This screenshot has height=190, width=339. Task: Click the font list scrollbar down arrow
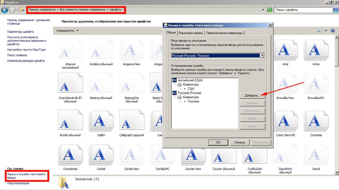coord(337,173)
